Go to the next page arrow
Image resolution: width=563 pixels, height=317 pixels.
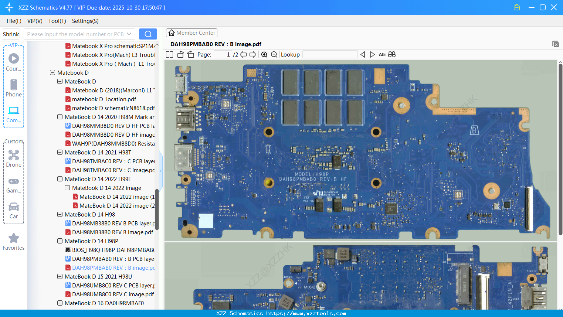[253, 55]
